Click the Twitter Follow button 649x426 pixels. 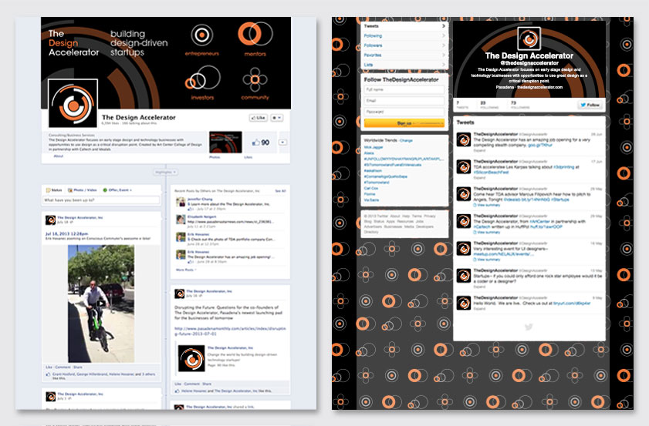590,105
